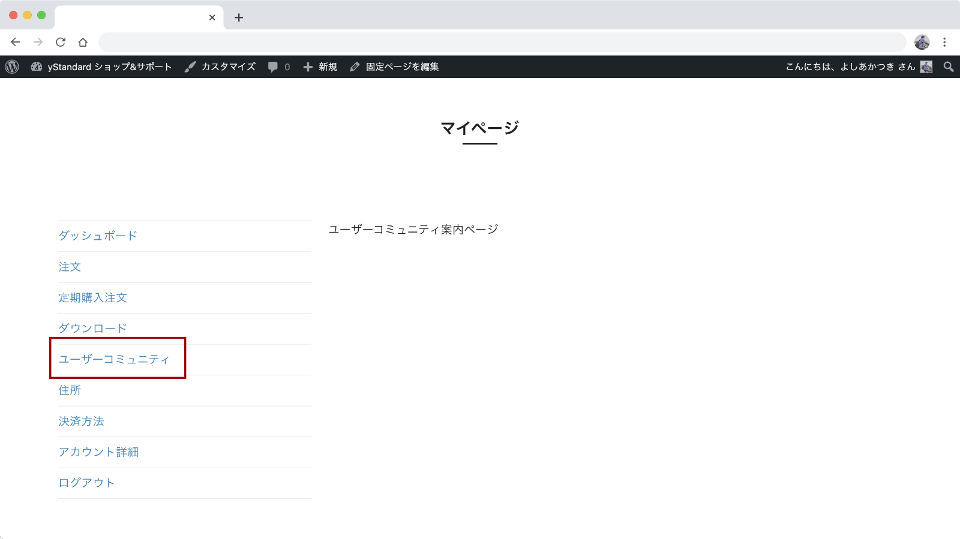Open 新規 menu in admin bar
Screen dimensions: 960x539
point(320,67)
